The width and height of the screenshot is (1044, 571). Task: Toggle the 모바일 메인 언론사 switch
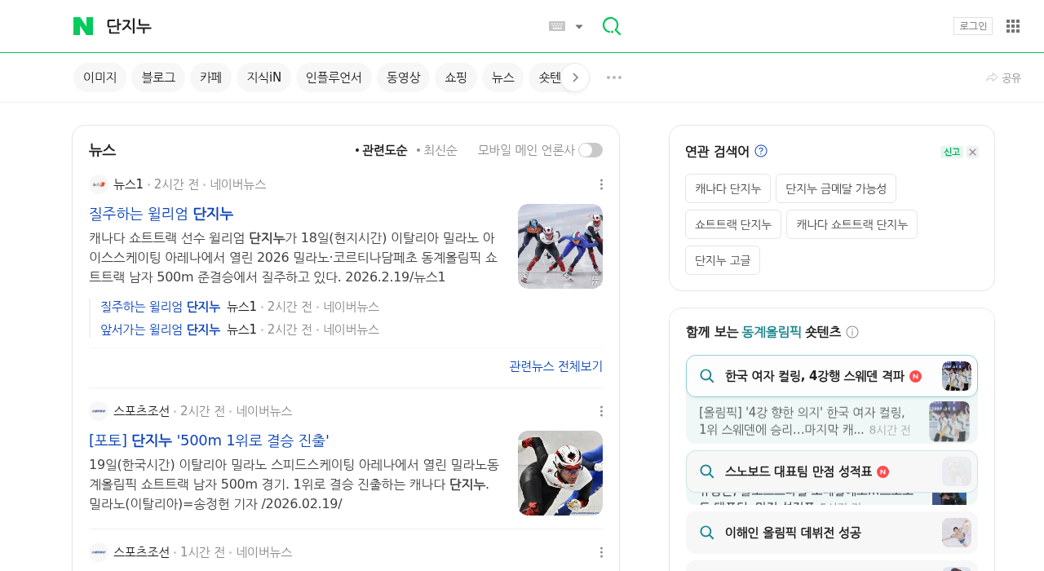coord(591,149)
